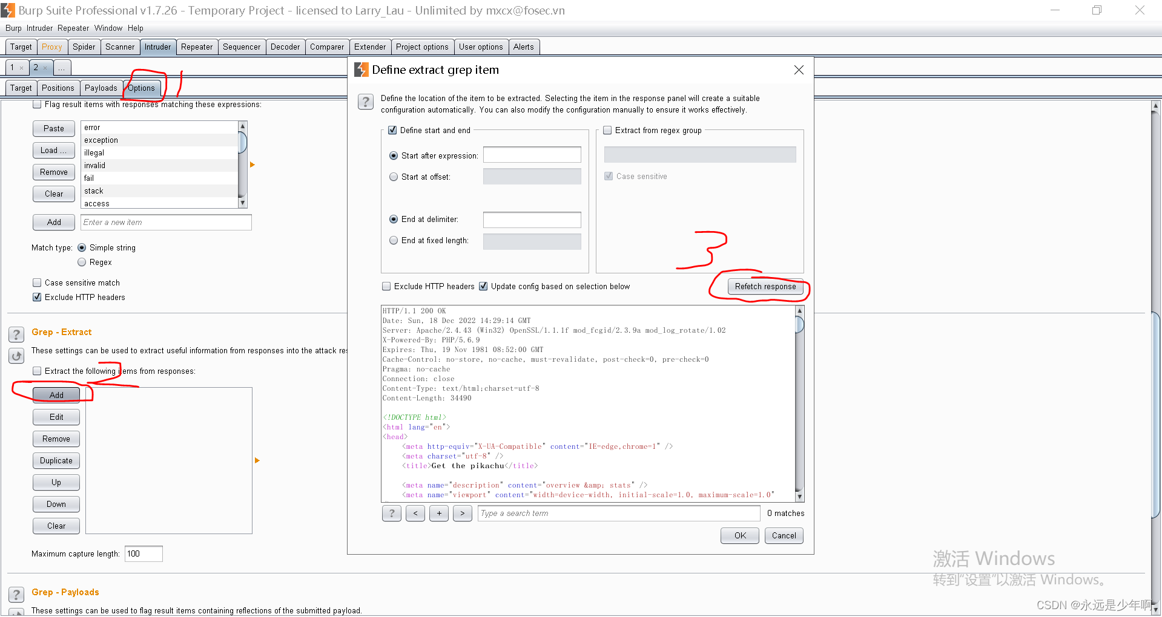Open the Positions sub-tab
Viewport: 1162px width, 617px height.
click(x=58, y=88)
